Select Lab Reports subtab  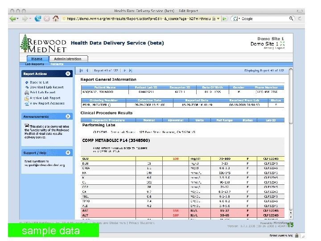coord(34,64)
